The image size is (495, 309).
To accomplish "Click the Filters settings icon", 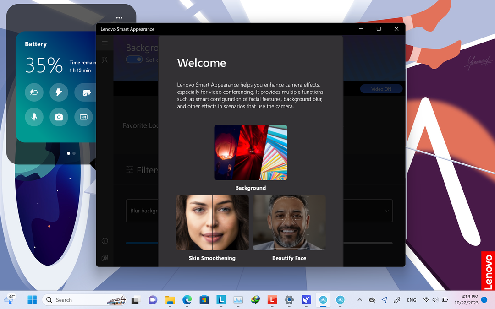I will click(130, 169).
